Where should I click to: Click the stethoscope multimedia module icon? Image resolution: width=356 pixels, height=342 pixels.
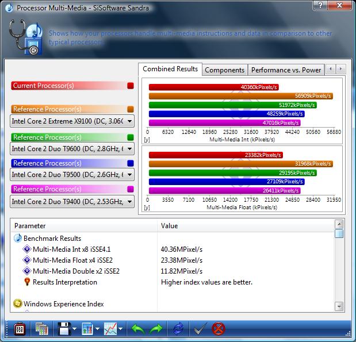tap(25, 37)
